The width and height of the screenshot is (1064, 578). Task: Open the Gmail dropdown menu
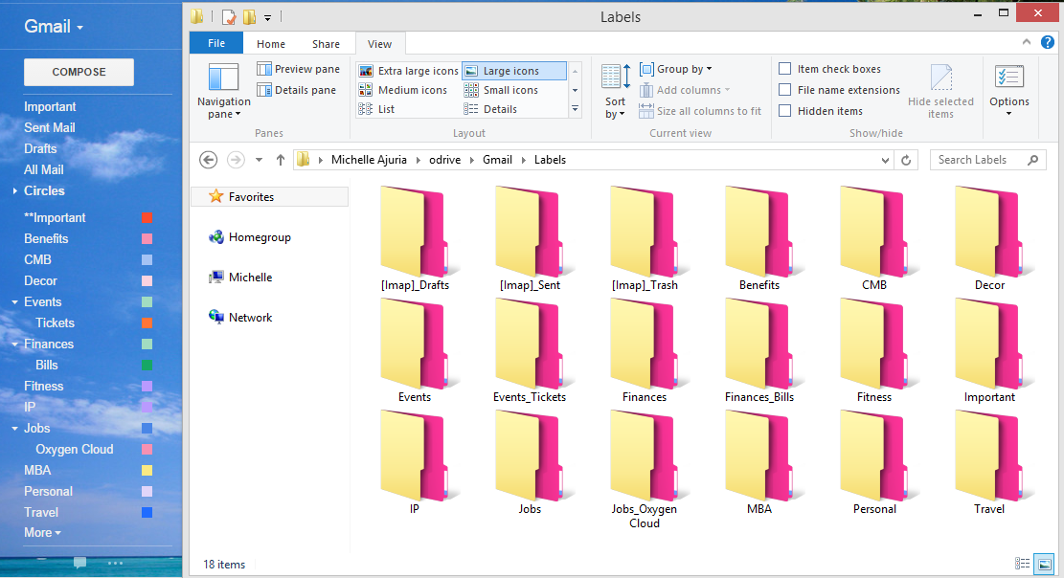[54, 26]
